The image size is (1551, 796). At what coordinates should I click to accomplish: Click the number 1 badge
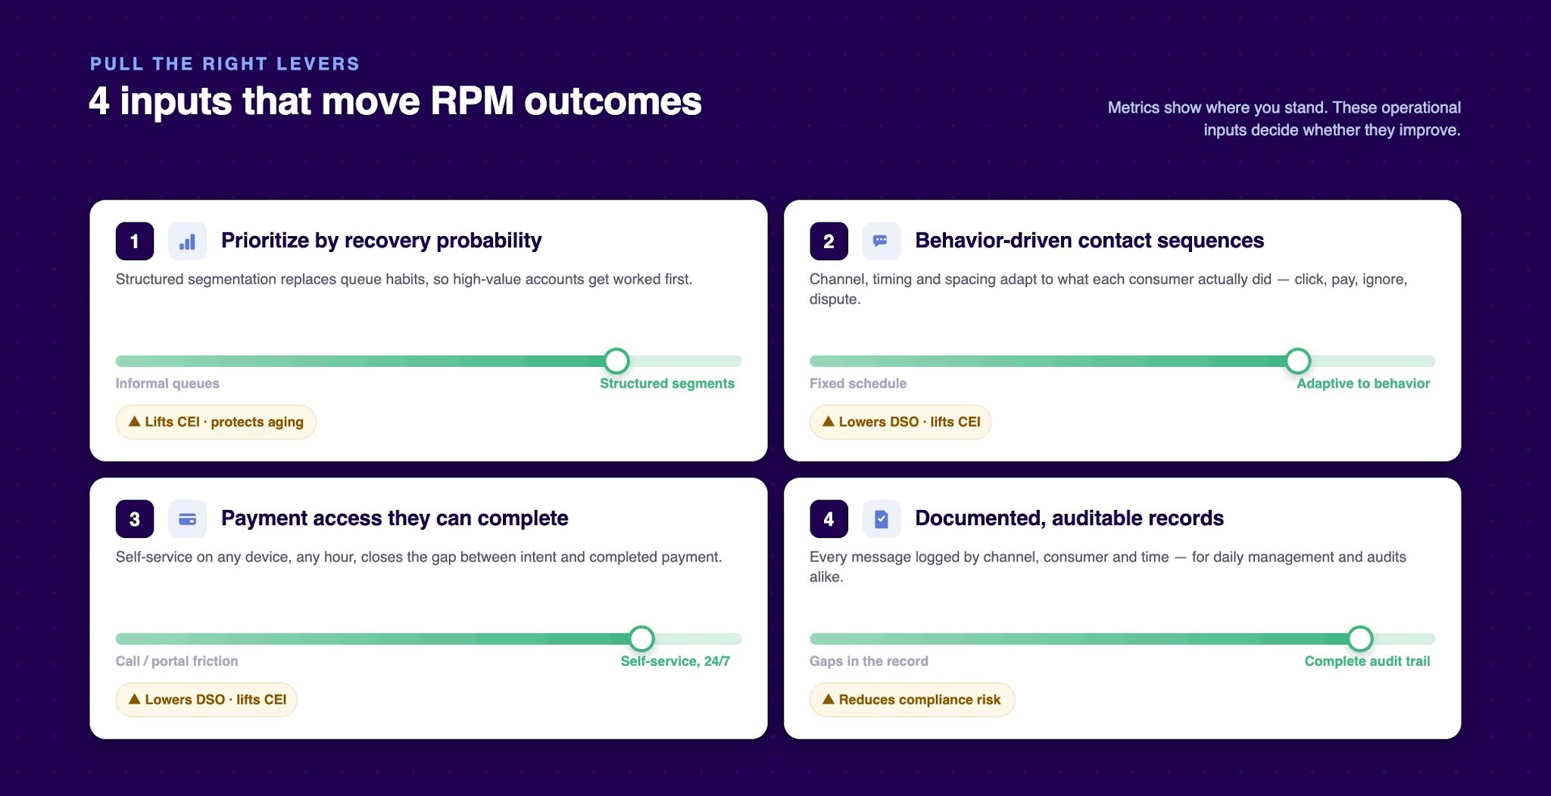pyautogui.click(x=135, y=241)
